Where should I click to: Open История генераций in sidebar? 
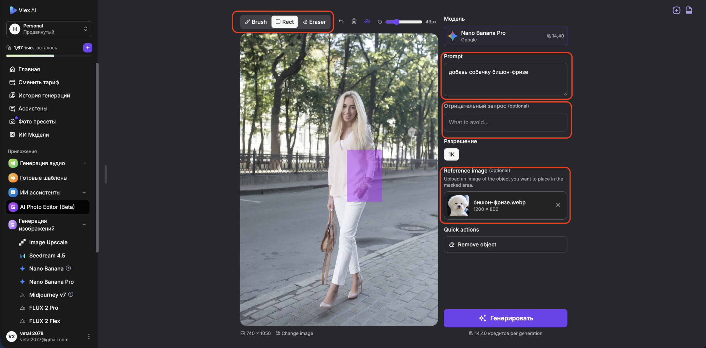[44, 96]
